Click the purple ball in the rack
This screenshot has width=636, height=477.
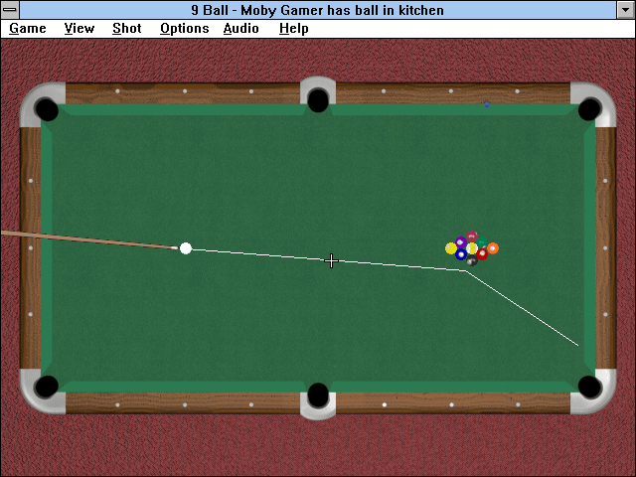click(x=461, y=242)
